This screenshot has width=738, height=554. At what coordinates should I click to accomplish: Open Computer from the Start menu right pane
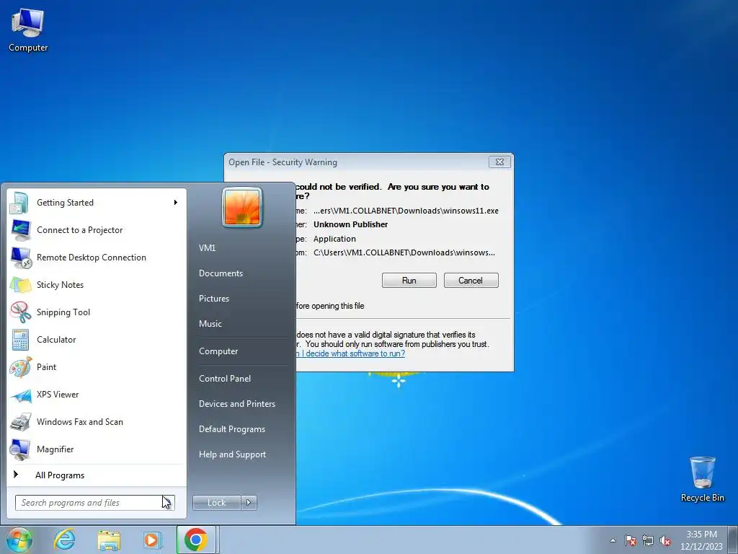[x=218, y=351]
